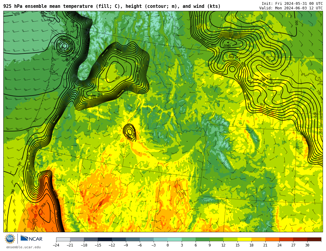Pick the orange colorbar swatch between 21 and 24
Image resolution: width=326 pixels, height=251 pixels.
point(272,239)
